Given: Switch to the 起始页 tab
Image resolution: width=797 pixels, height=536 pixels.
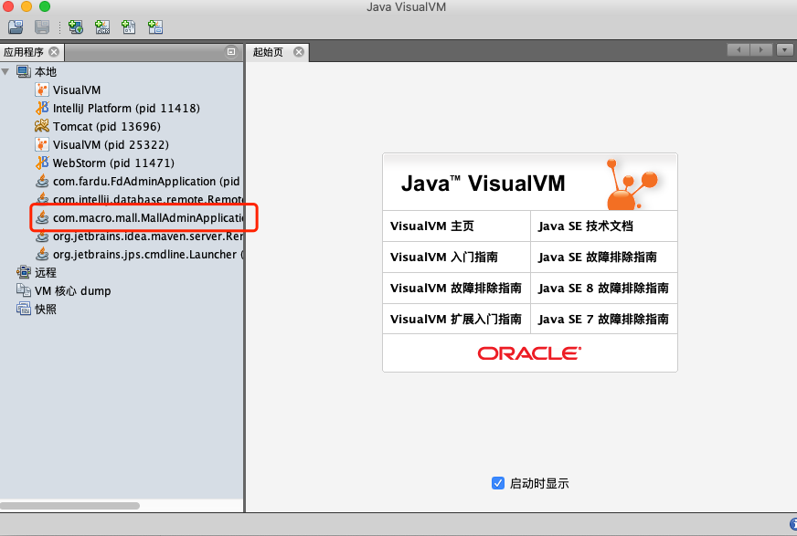Looking at the screenshot, I should 268,52.
